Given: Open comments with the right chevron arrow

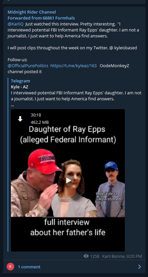Looking at the screenshot, I should (139, 267).
